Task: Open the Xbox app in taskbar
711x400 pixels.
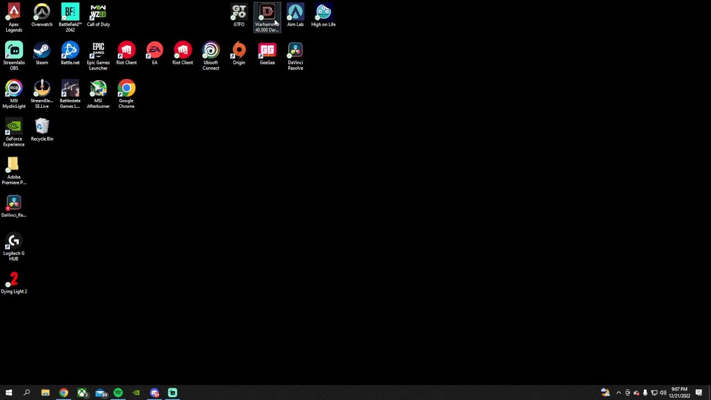Action: click(x=82, y=393)
